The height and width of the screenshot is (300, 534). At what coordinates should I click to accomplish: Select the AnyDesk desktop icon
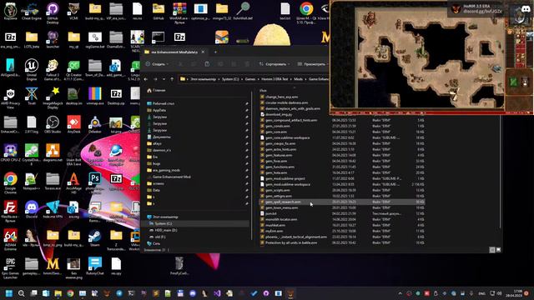tap(73, 124)
